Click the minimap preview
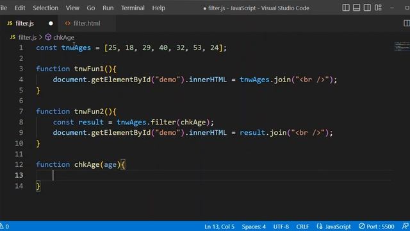The height and width of the screenshot is (231, 410). click(x=402, y=46)
